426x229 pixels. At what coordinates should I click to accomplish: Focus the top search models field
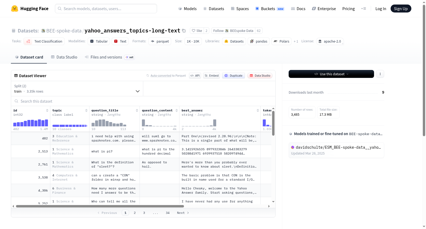coord(106,9)
